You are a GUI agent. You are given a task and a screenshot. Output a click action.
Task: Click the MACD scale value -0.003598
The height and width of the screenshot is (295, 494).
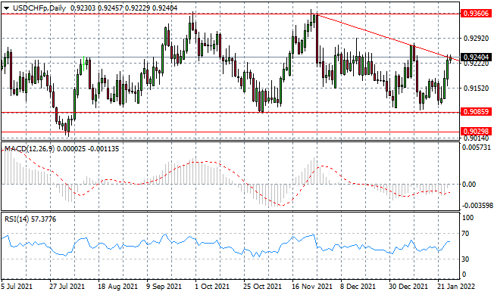tap(477, 206)
